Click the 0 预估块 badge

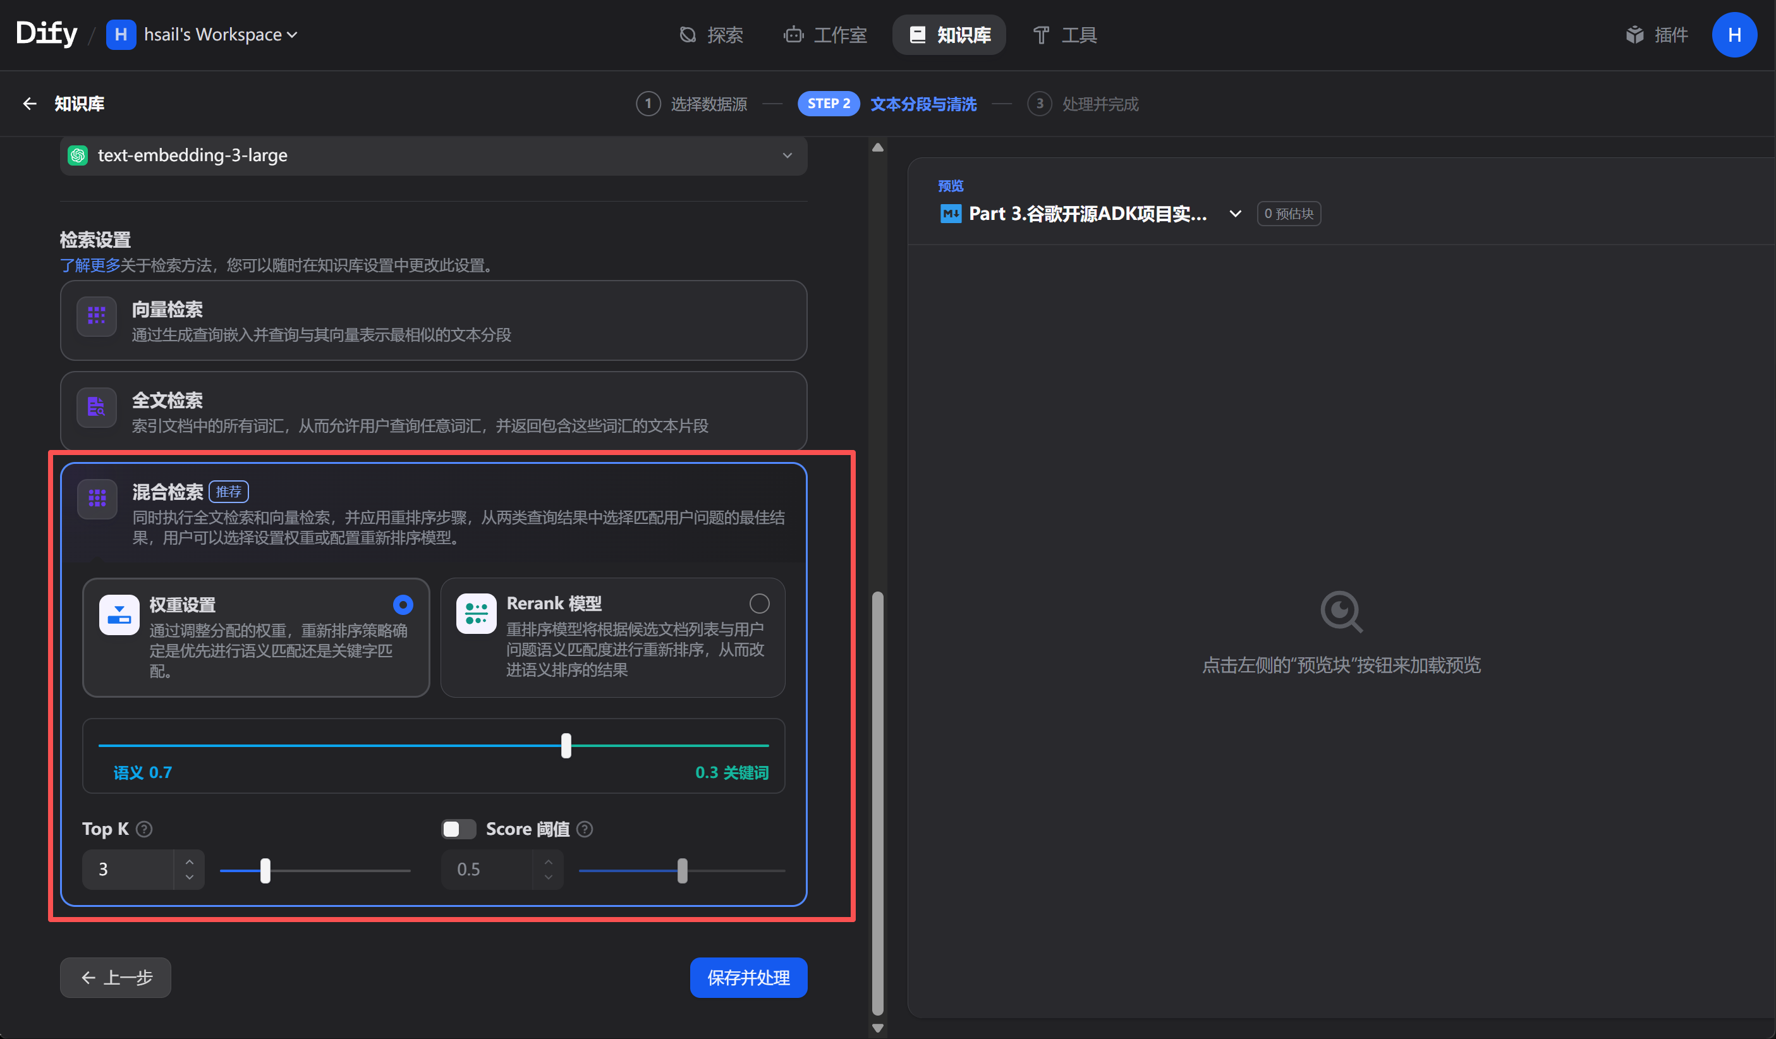[1288, 214]
